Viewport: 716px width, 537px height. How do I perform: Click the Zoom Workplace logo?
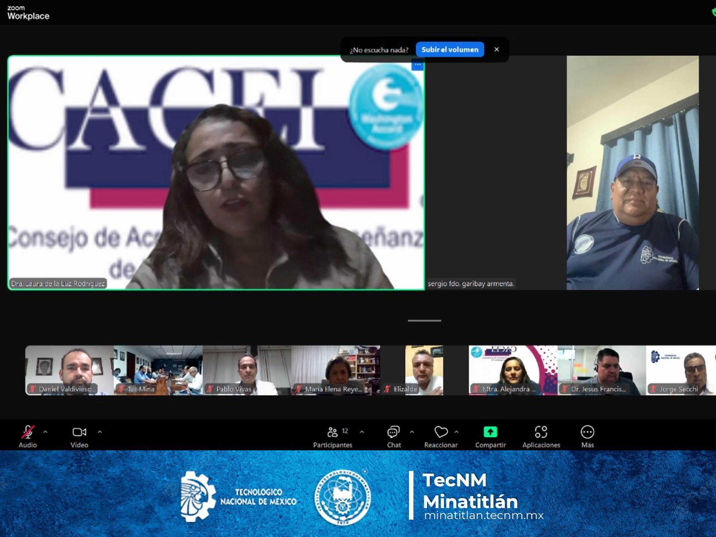coord(28,13)
